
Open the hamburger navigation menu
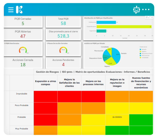[x=11, y=10]
